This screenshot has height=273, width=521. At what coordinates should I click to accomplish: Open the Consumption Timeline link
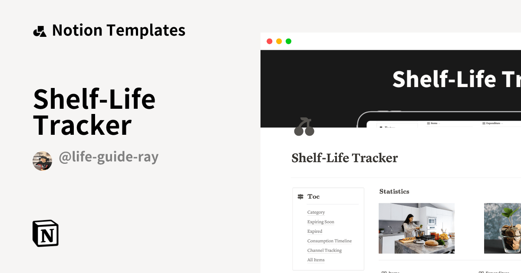330,240
